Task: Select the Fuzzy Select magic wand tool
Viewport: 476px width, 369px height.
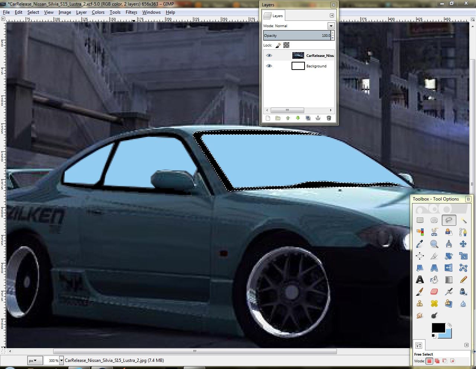Action: click(x=463, y=220)
